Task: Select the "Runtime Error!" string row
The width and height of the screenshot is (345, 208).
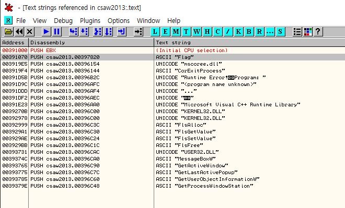Action: point(172,78)
